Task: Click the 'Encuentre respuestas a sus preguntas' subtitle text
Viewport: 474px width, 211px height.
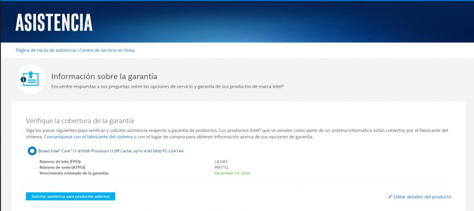Action: (167, 86)
